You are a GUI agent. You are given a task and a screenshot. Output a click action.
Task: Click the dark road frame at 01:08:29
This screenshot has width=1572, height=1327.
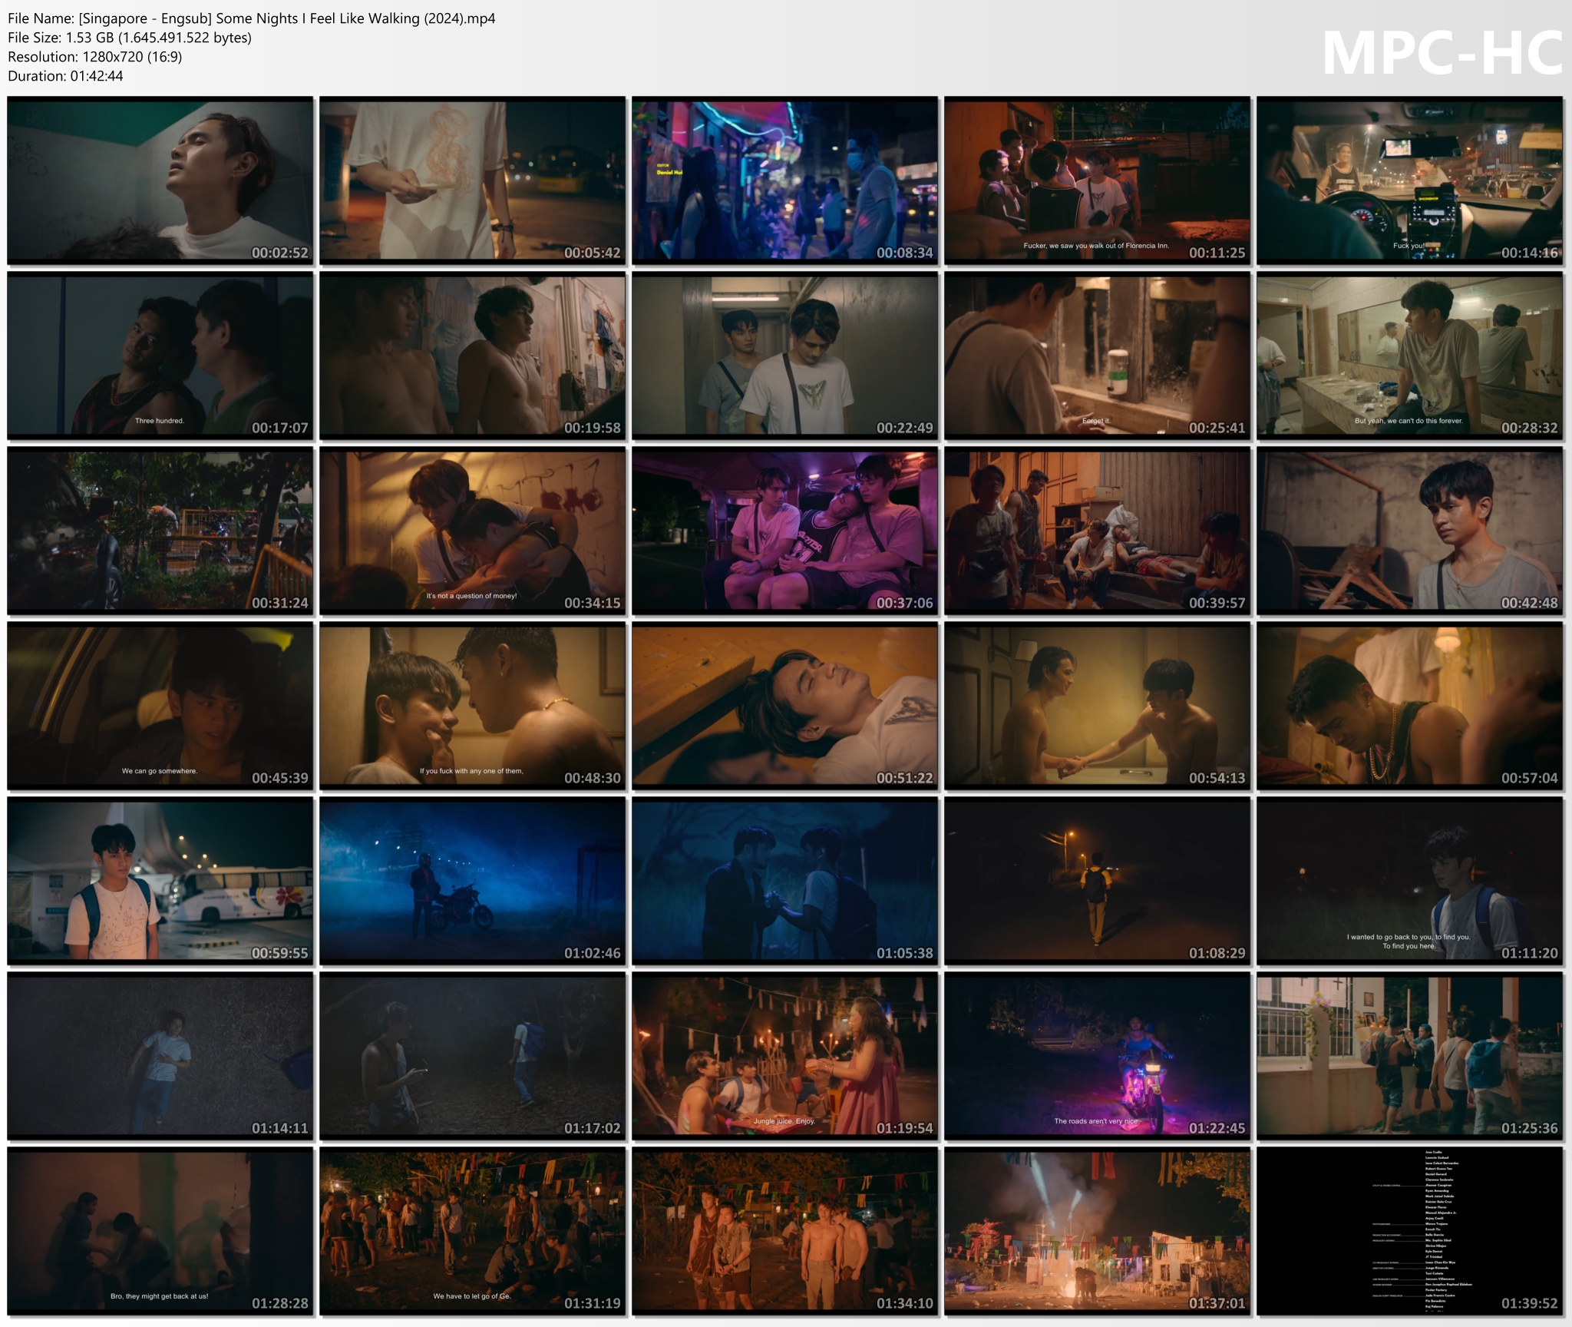click(1097, 881)
